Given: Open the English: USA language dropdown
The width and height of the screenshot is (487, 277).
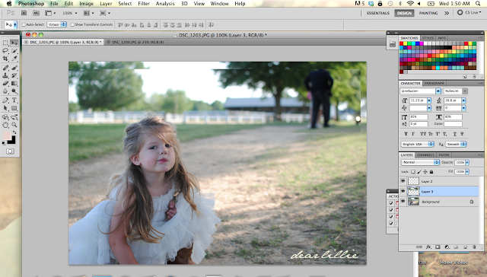Looking at the screenshot, I should pos(417,144).
